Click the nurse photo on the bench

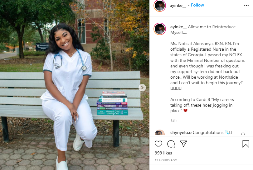click(x=75, y=85)
